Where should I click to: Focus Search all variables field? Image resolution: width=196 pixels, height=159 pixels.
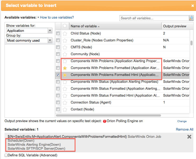pos(154,18)
